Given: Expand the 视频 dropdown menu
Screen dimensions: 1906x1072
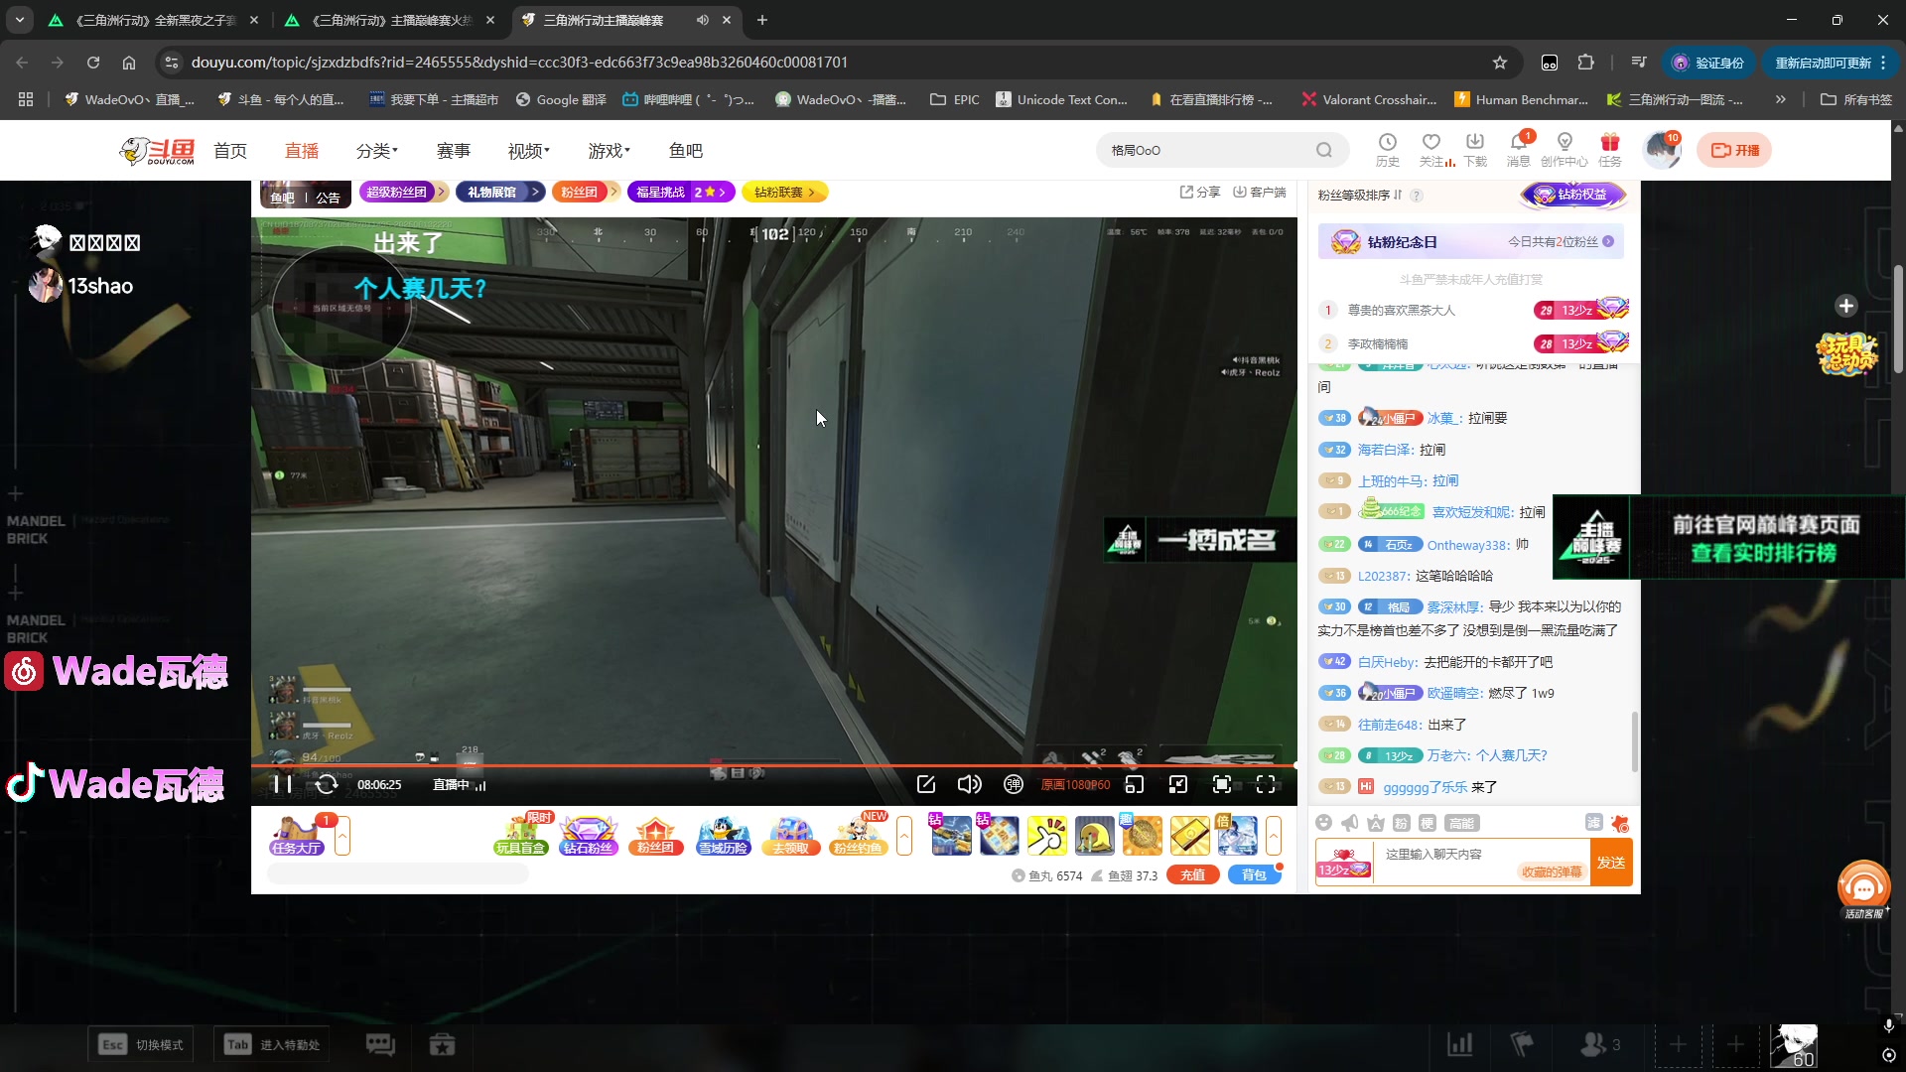Looking at the screenshot, I should coord(528,151).
